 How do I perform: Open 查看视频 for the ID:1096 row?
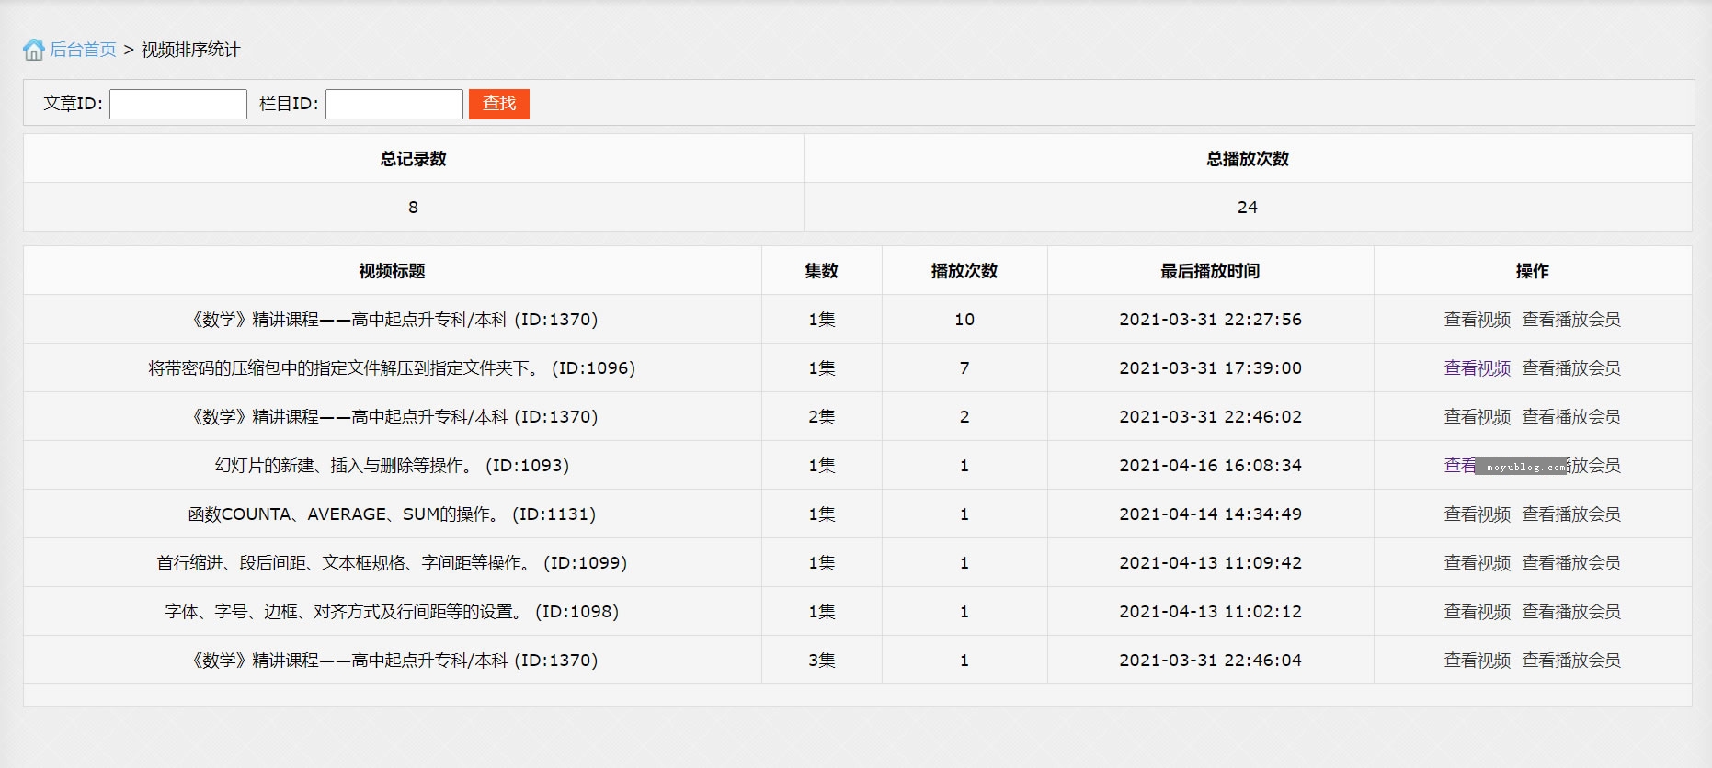point(1477,368)
